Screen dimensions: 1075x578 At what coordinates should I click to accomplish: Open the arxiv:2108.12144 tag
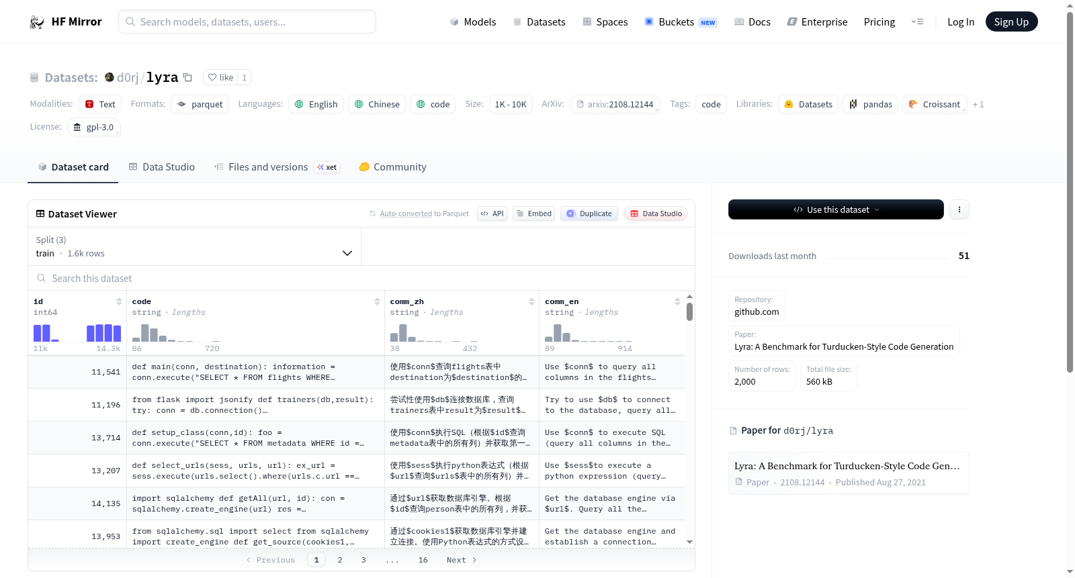[x=615, y=104]
